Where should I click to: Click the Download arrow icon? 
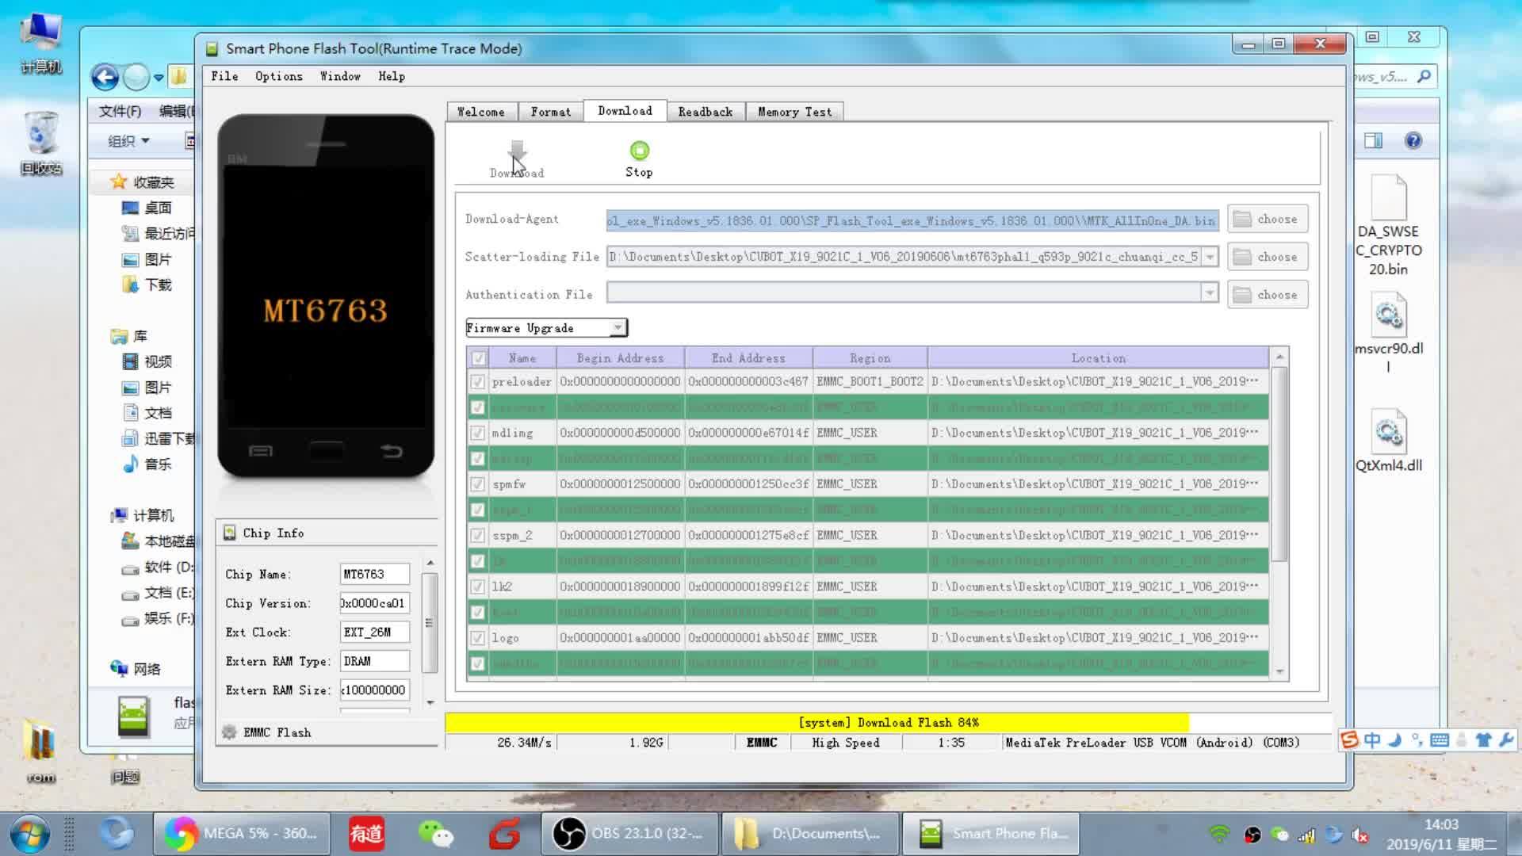click(x=517, y=152)
